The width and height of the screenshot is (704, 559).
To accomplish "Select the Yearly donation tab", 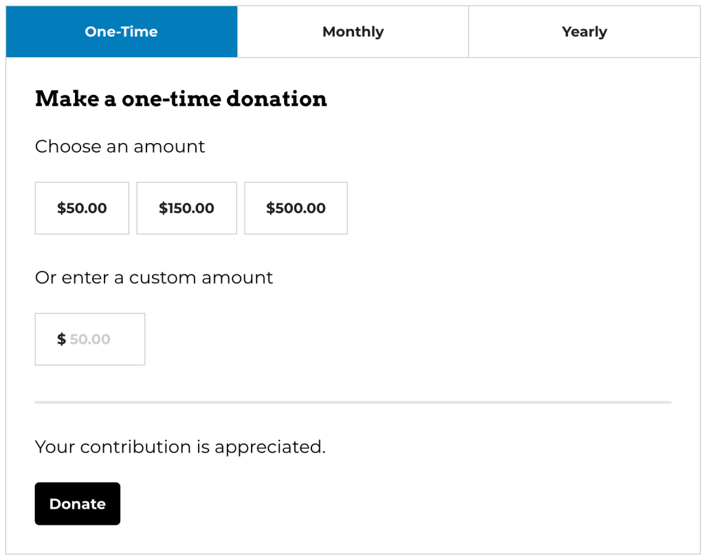I will pyautogui.click(x=584, y=32).
